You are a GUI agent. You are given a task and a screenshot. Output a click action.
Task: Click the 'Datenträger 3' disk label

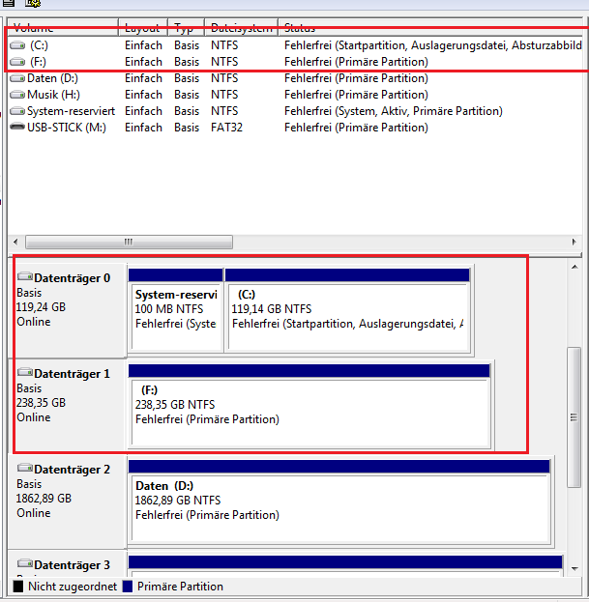click(73, 564)
